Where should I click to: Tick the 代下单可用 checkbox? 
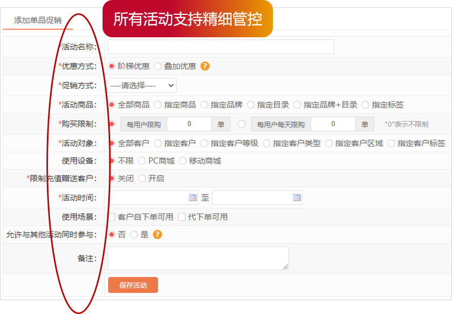181,216
